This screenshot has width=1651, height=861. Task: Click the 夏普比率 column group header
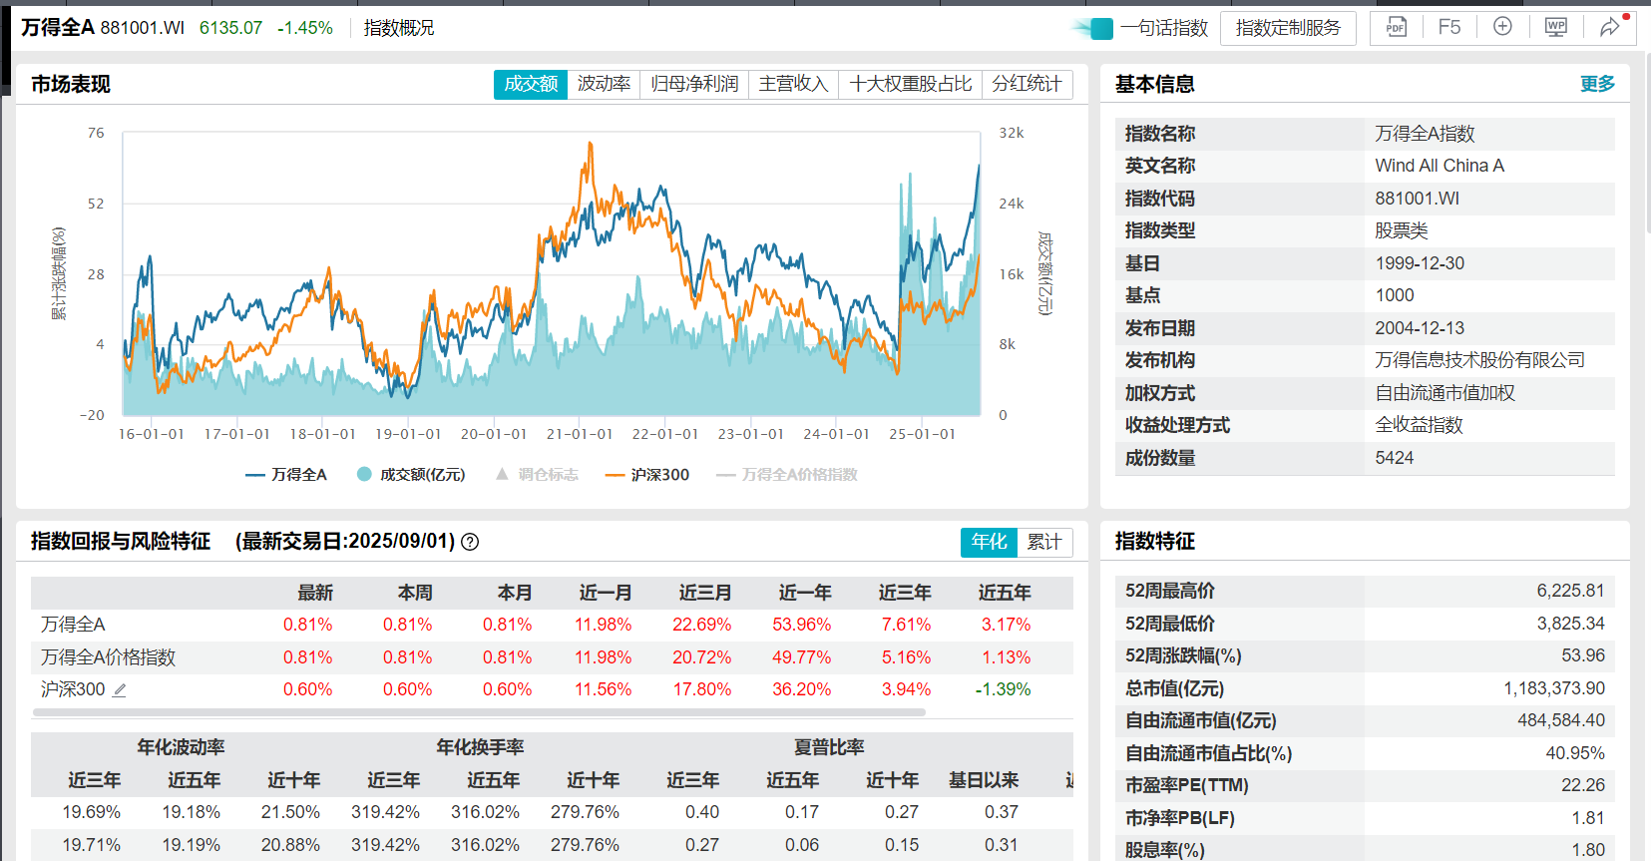tap(829, 747)
